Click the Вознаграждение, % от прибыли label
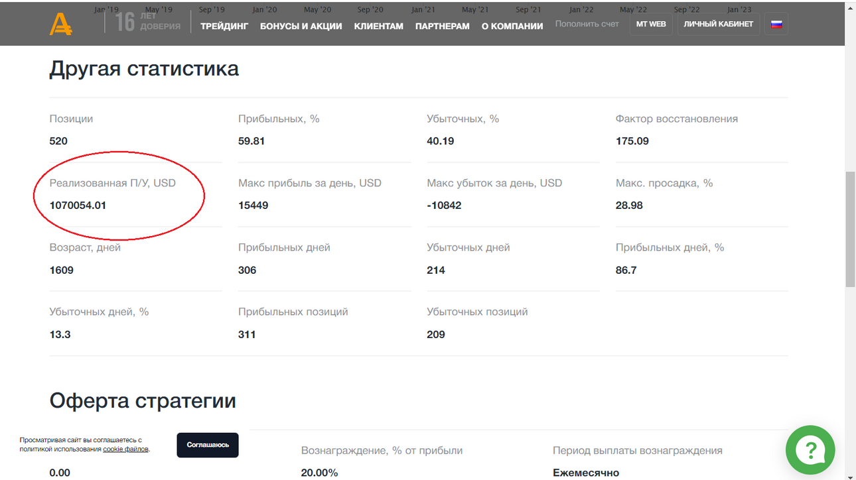The width and height of the screenshot is (856, 480). pyautogui.click(x=382, y=451)
